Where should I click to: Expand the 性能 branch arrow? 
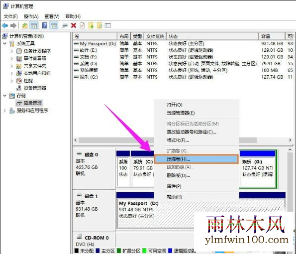tap(12, 81)
